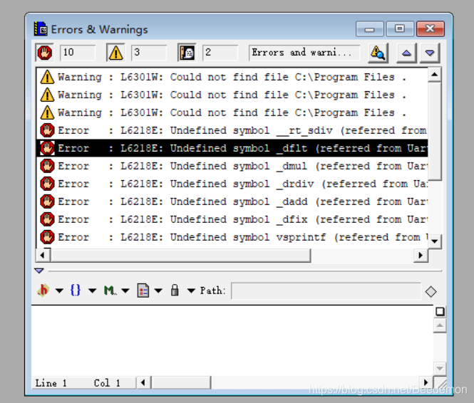Toggle the errors stop-hand filter button
This screenshot has height=403, width=474.
(44, 53)
